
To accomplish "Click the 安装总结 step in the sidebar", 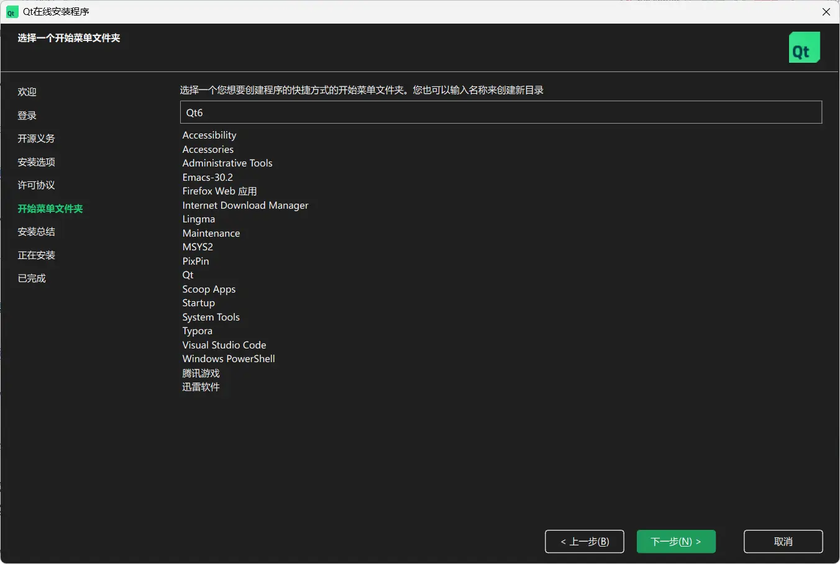I will click(37, 232).
